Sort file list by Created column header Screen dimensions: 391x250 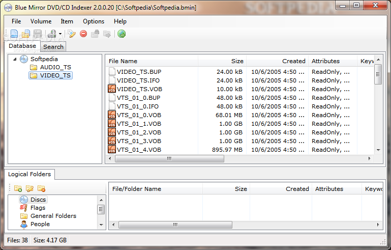278,61
